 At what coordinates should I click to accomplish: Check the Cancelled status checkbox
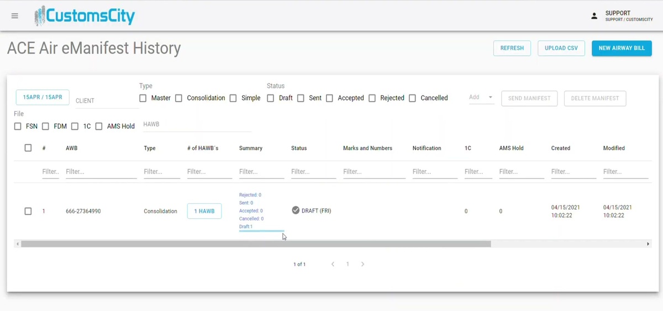pyautogui.click(x=412, y=98)
